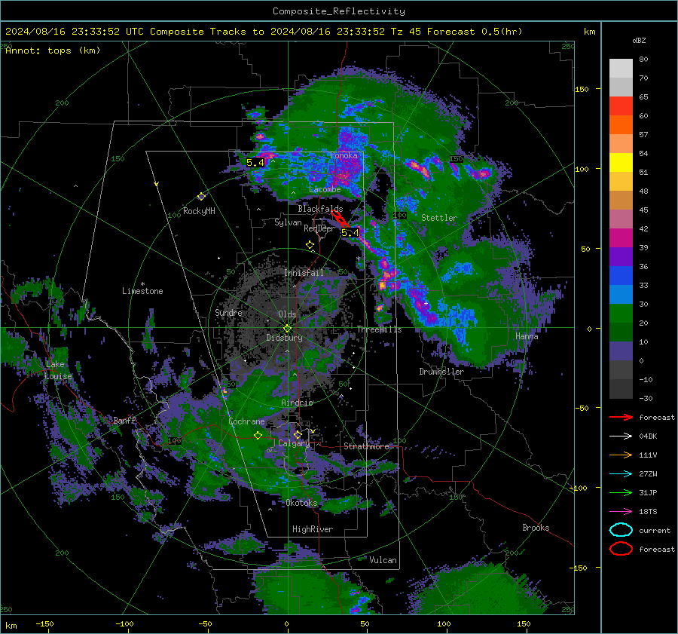678x634 pixels.
Task: Click the Innisfail town label
Action: [304, 273]
